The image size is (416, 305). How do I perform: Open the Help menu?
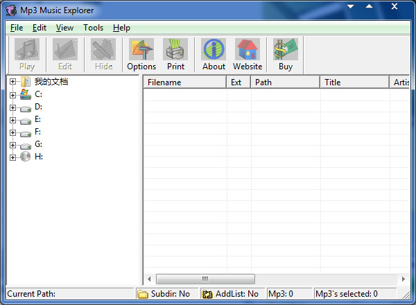click(x=121, y=28)
